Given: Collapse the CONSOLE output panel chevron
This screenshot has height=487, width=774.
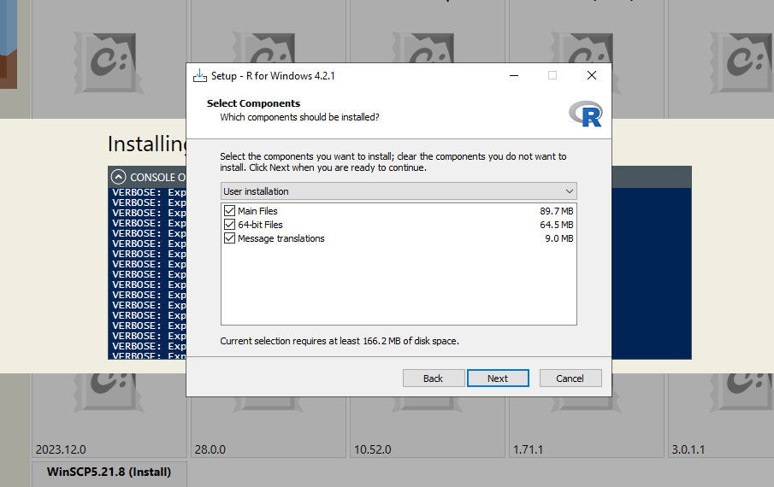Looking at the screenshot, I should coord(119,177).
